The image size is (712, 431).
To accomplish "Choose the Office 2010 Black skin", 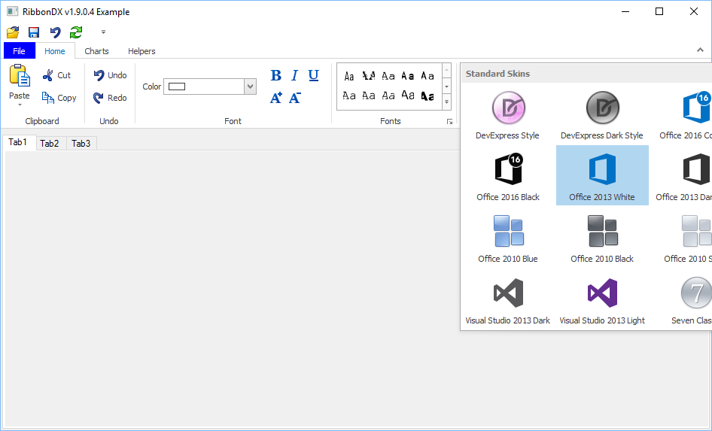I will (602, 238).
